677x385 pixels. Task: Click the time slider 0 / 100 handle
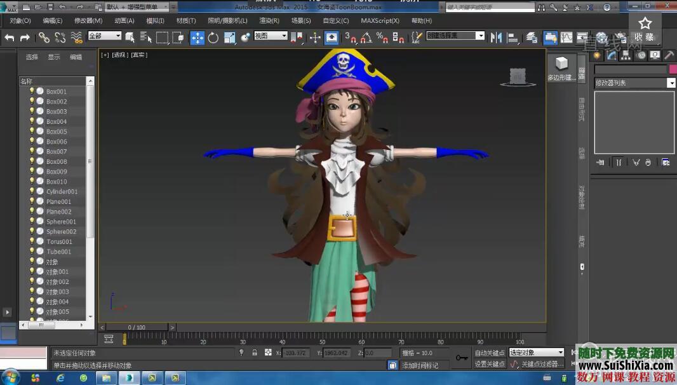(137, 328)
